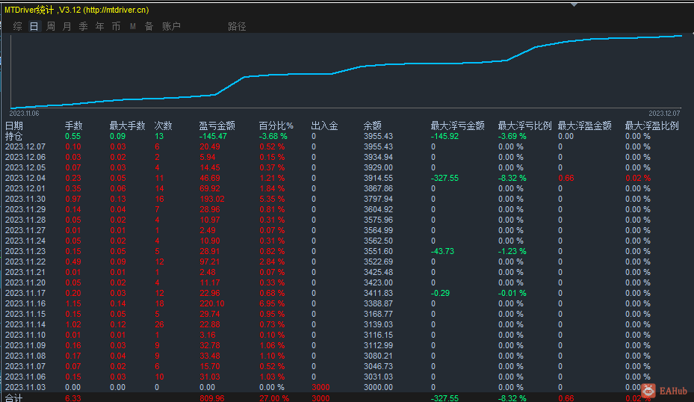Image resolution: width=694 pixels, height=402 pixels.
Task: Click the 日期 column header
Action: pyautogui.click(x=13, y=126)
